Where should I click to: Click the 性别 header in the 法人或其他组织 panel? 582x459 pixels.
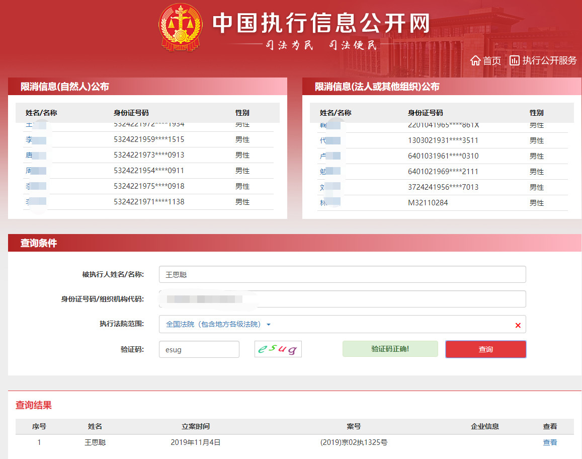537,113
